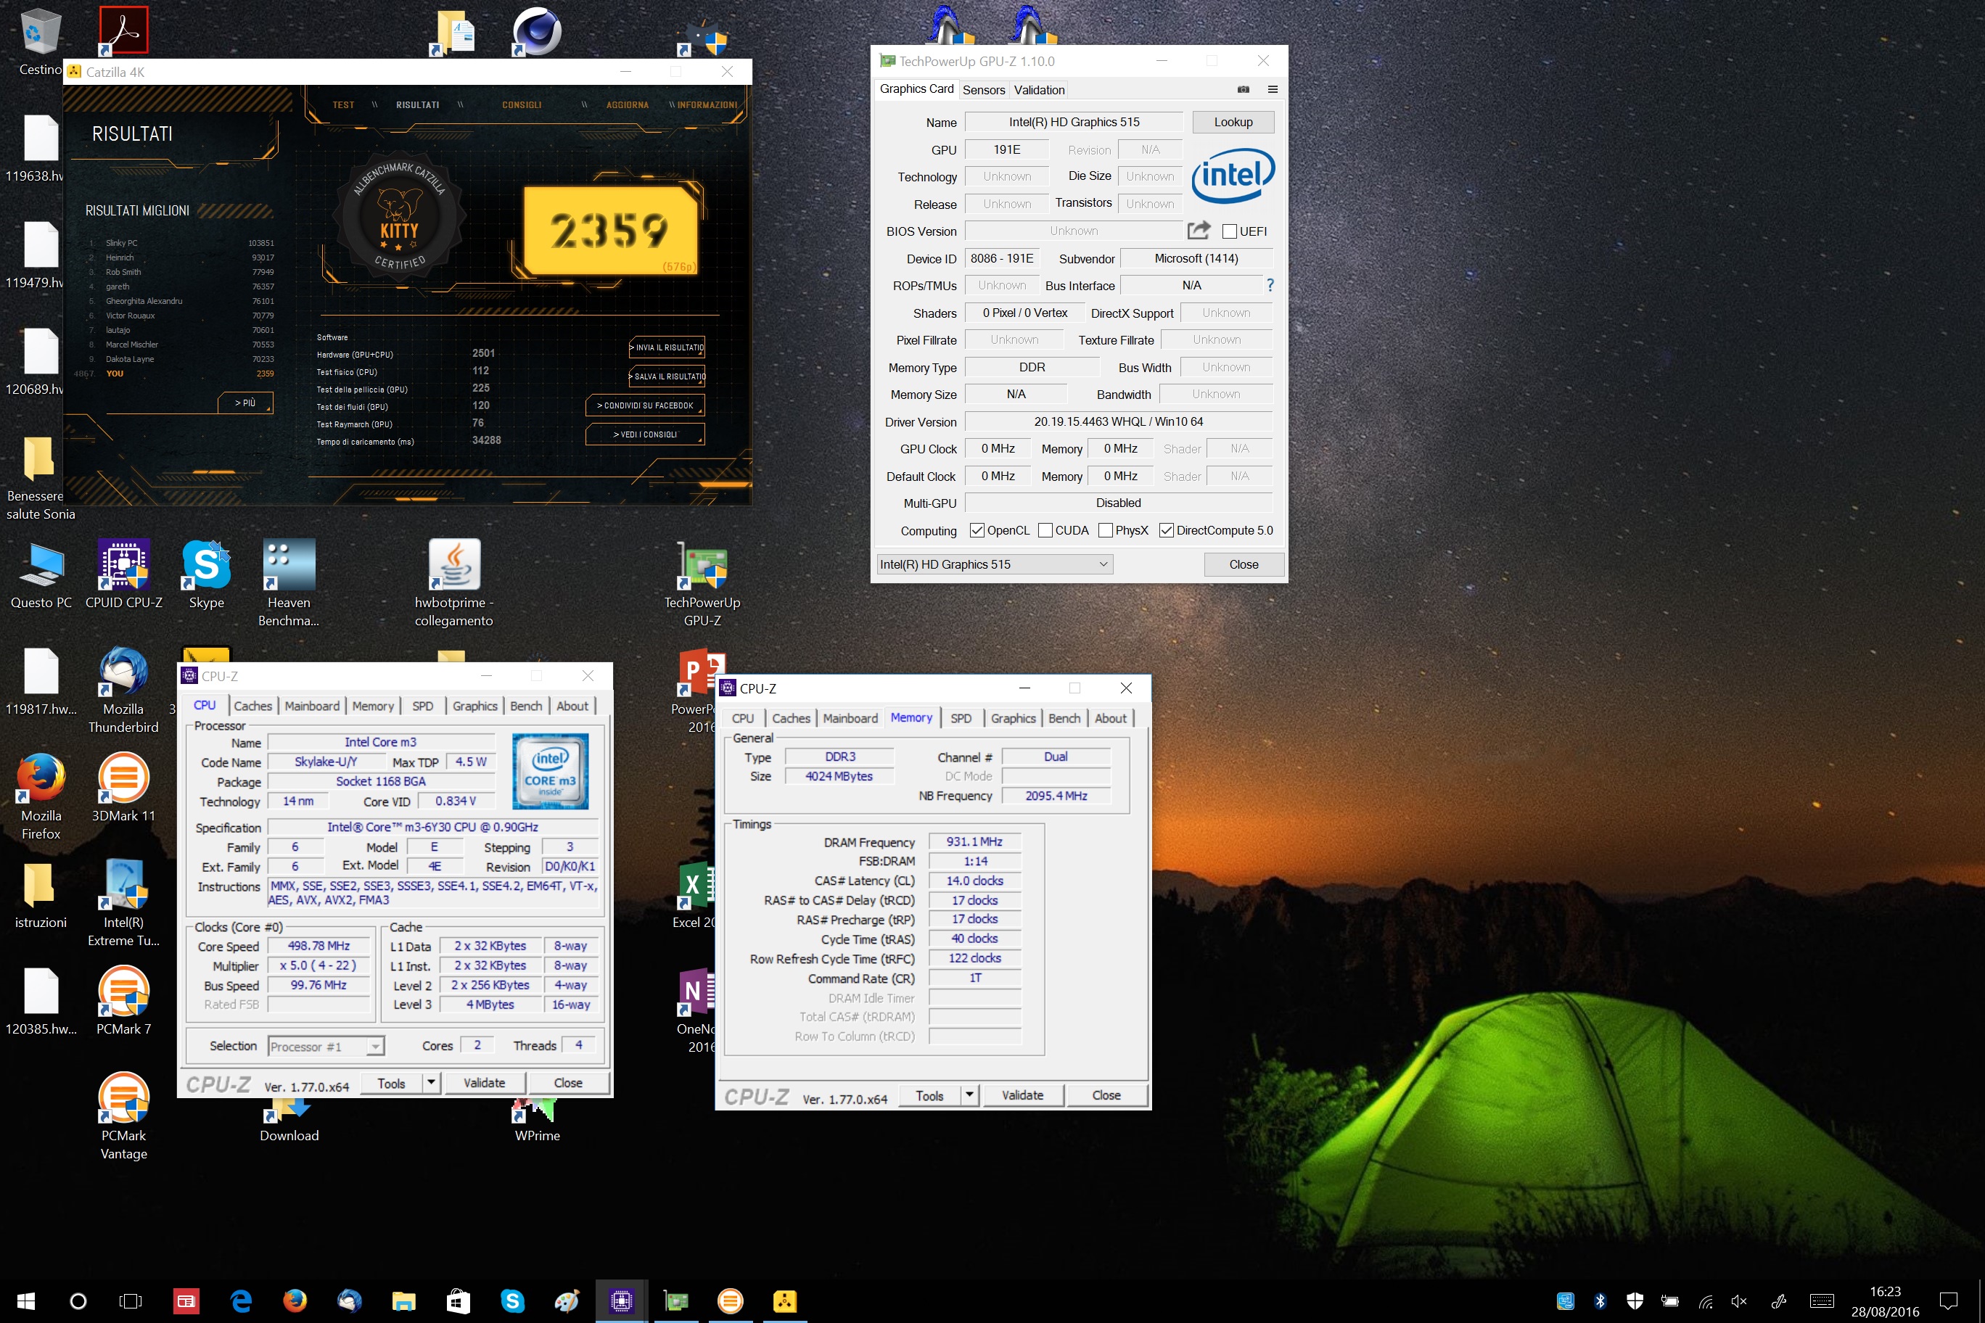Open the TechPowerUp GPU-Z desktop shortcut
This screenshot has width=1985, height=1323.
(x=702, y=584)
